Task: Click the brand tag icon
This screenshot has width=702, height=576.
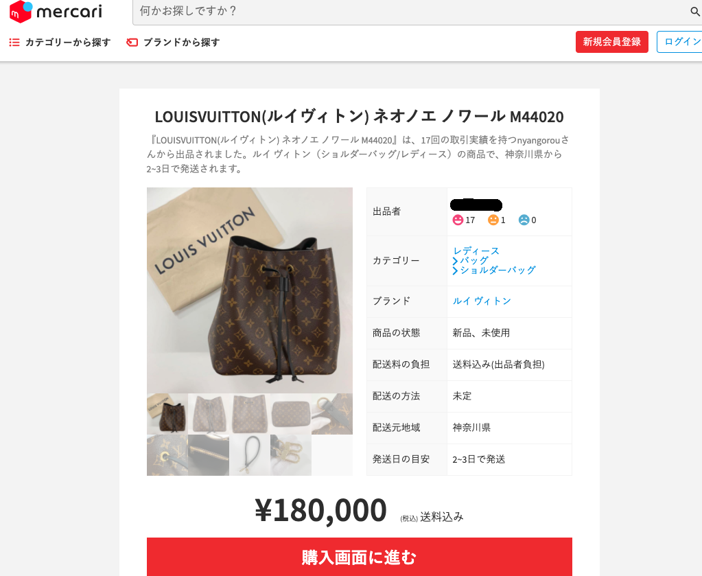Action: (x=132, y=42)
